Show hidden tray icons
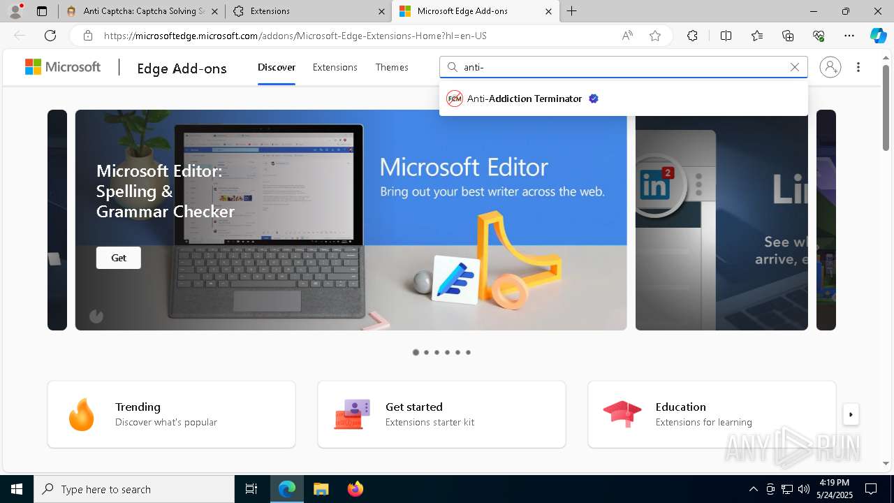 click(x=753, y=489)
